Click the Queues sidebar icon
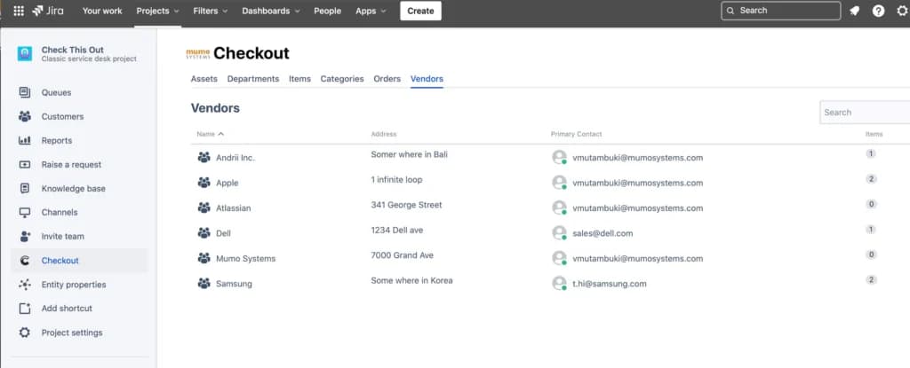This screenshot has height=368, width=910. [24, 92]
